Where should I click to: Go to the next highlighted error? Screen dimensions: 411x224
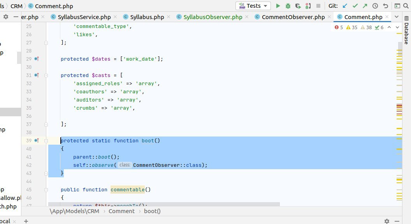click(397, 27)
